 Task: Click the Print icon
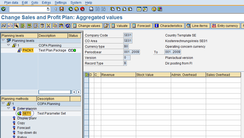pyautogui.click(x=91, y=9)
